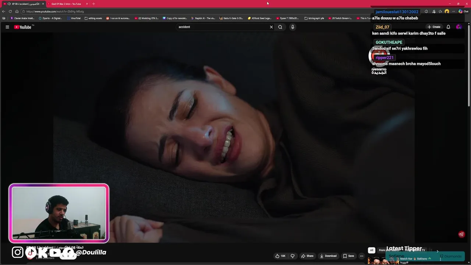Open the Create menu
Image resolution: width=471 pixels, height=265 pixels.
click(x=434, y=27)
